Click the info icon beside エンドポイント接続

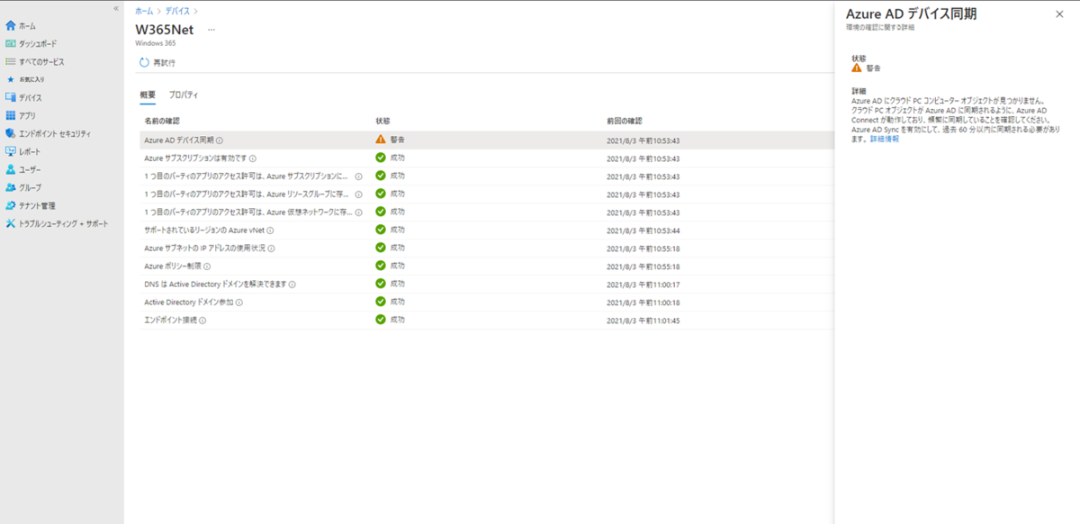pos(202,321)
